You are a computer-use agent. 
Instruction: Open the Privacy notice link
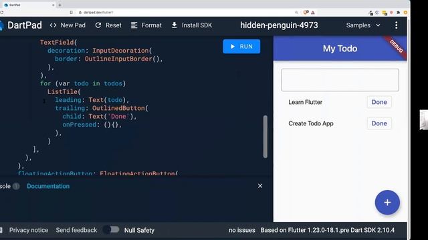29,230
